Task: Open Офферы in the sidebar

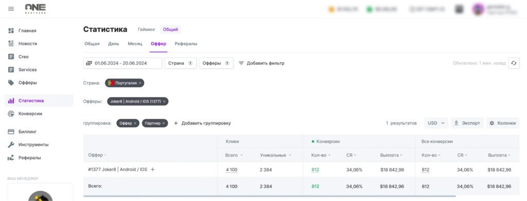Action: [x=28, y=83]
